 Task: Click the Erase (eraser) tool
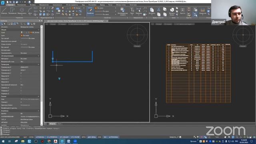52,8
